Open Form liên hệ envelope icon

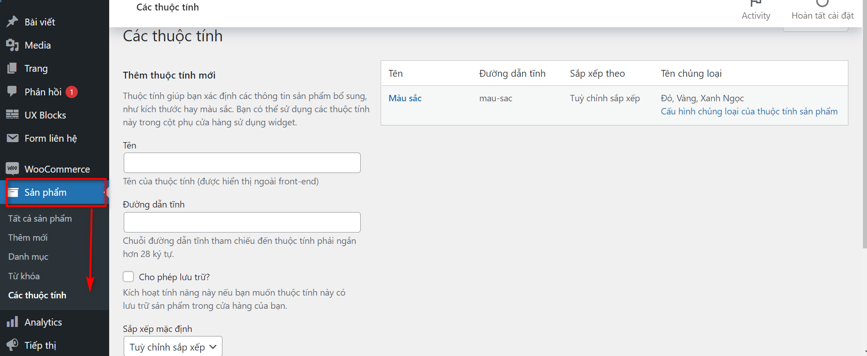click(x=12, y=138)
